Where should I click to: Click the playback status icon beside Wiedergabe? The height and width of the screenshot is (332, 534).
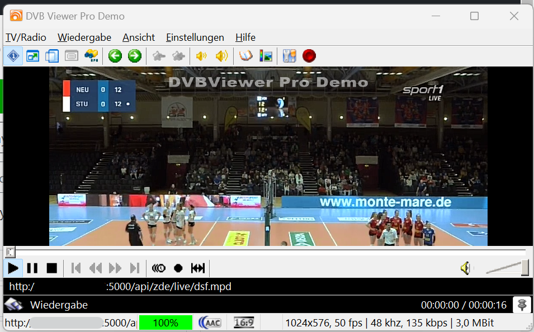click(13, 305)
